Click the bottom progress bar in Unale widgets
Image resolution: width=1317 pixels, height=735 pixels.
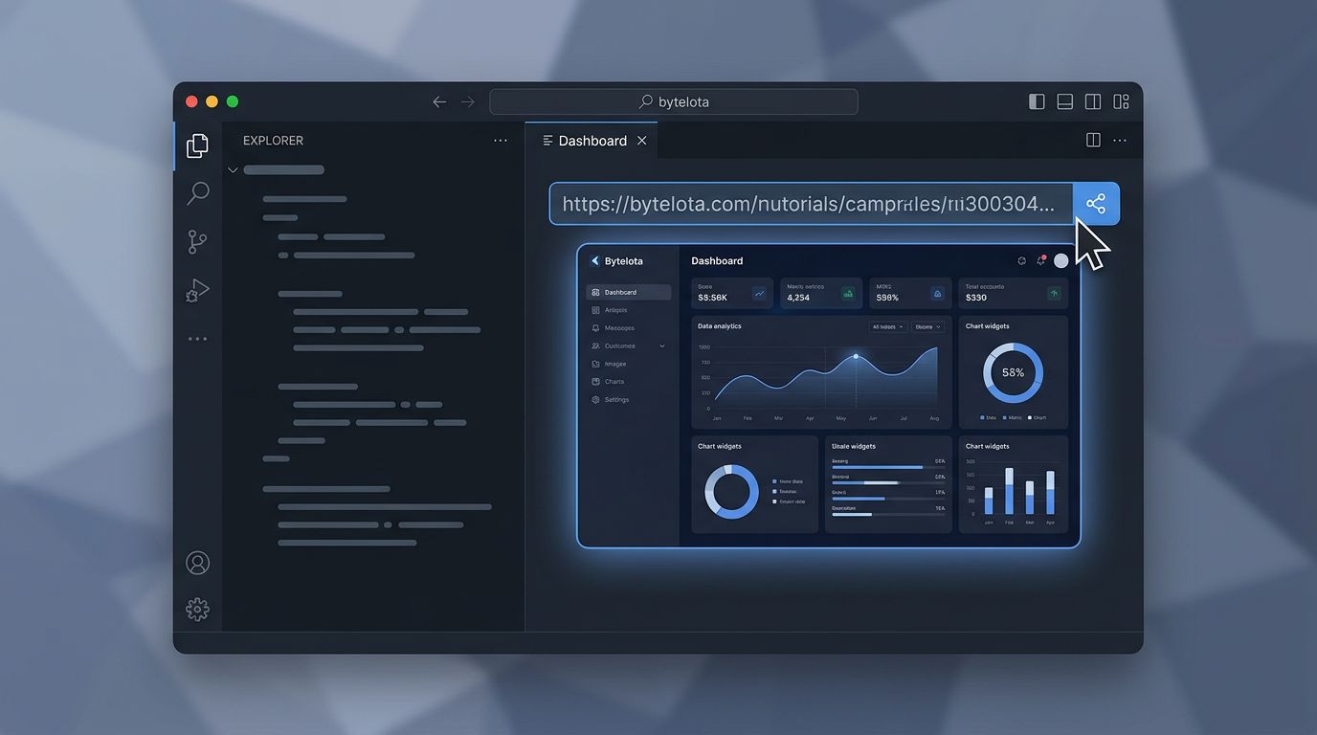[888, 514]
